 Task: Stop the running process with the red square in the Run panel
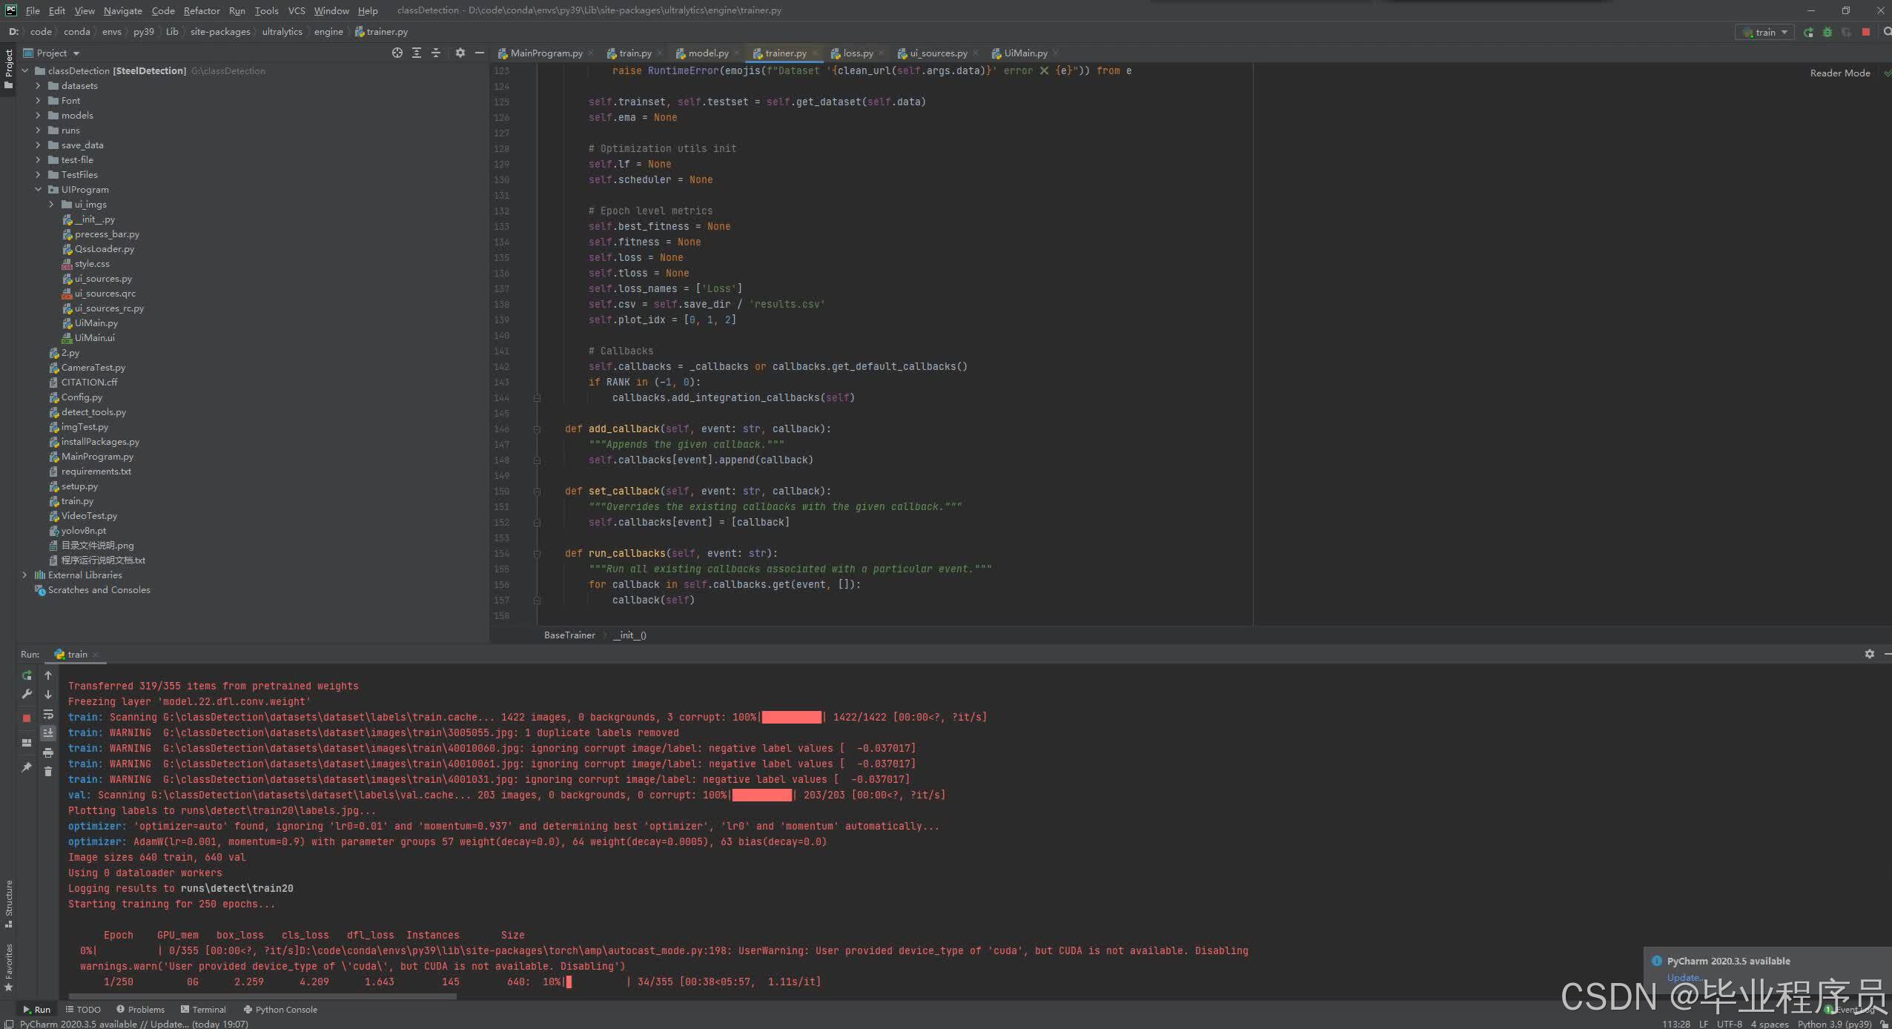pyautogui.click(x=27, y=718)
